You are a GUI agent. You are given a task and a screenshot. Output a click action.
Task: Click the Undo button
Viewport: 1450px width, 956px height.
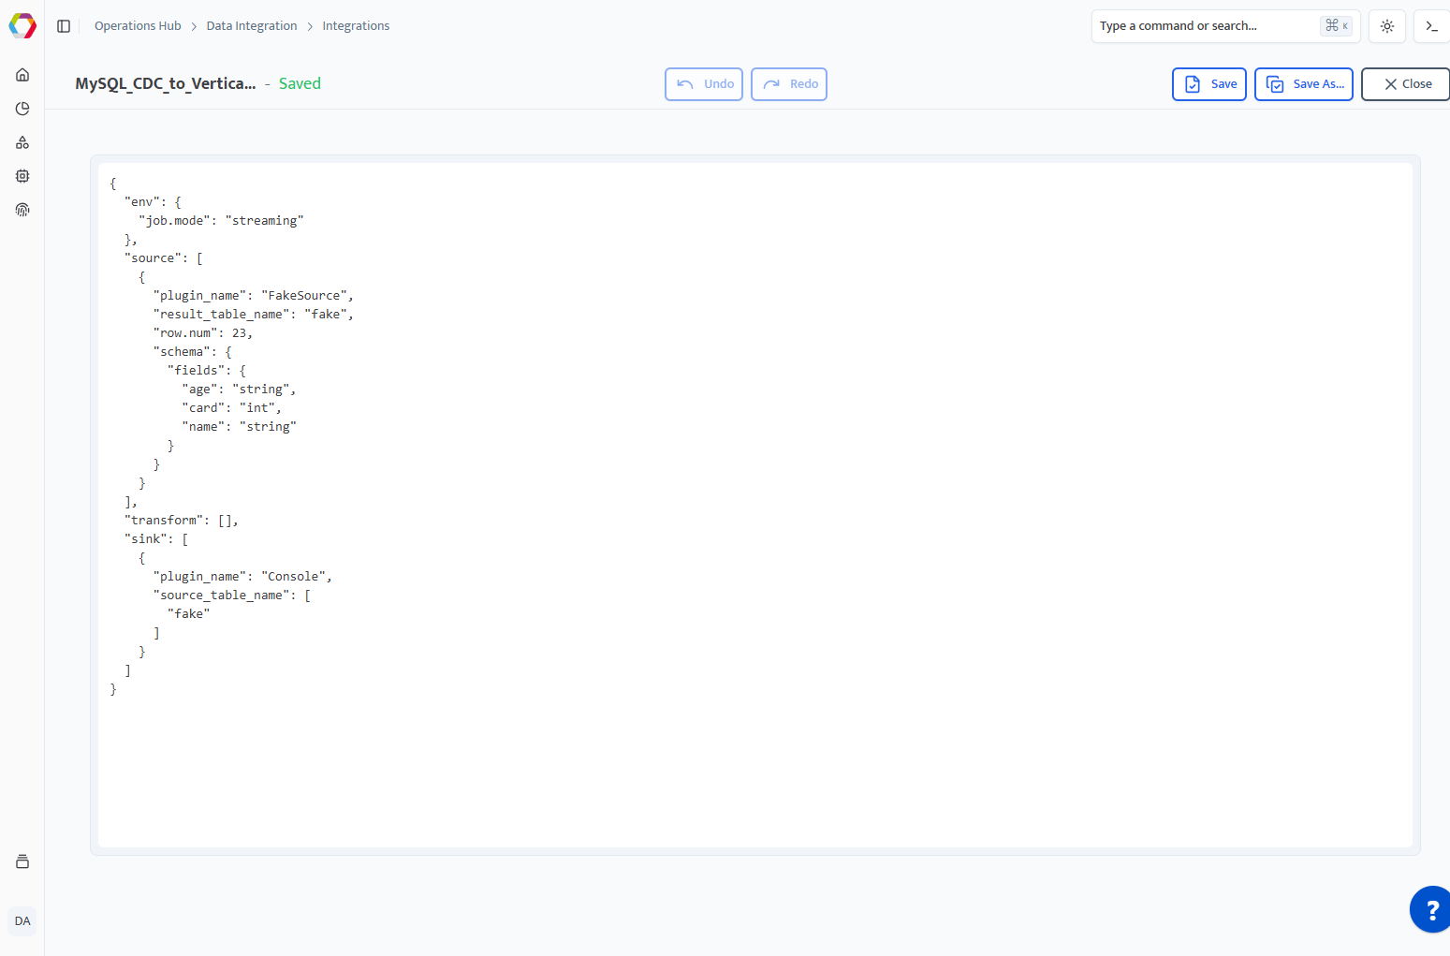(704, 84)
